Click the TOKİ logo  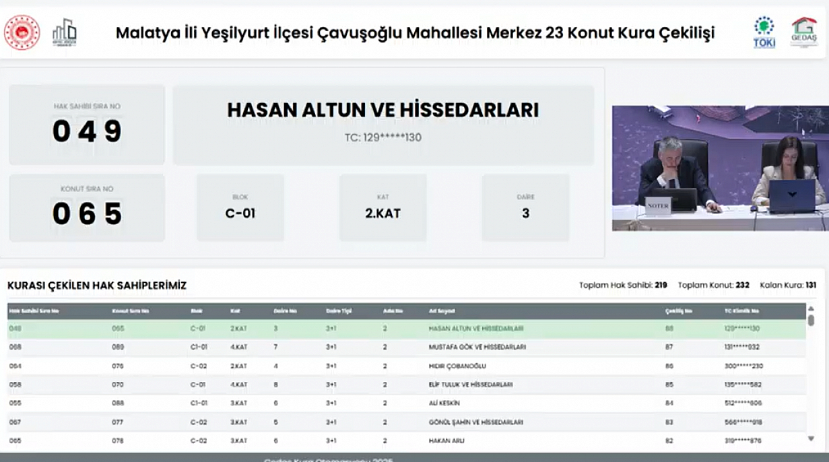point(764,32)
